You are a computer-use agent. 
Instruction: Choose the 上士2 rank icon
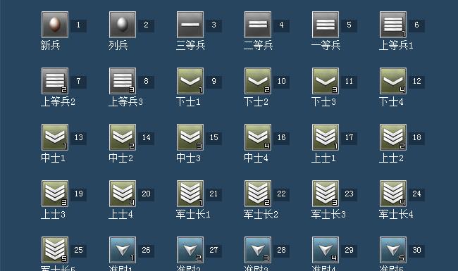(x=393, y=137)
